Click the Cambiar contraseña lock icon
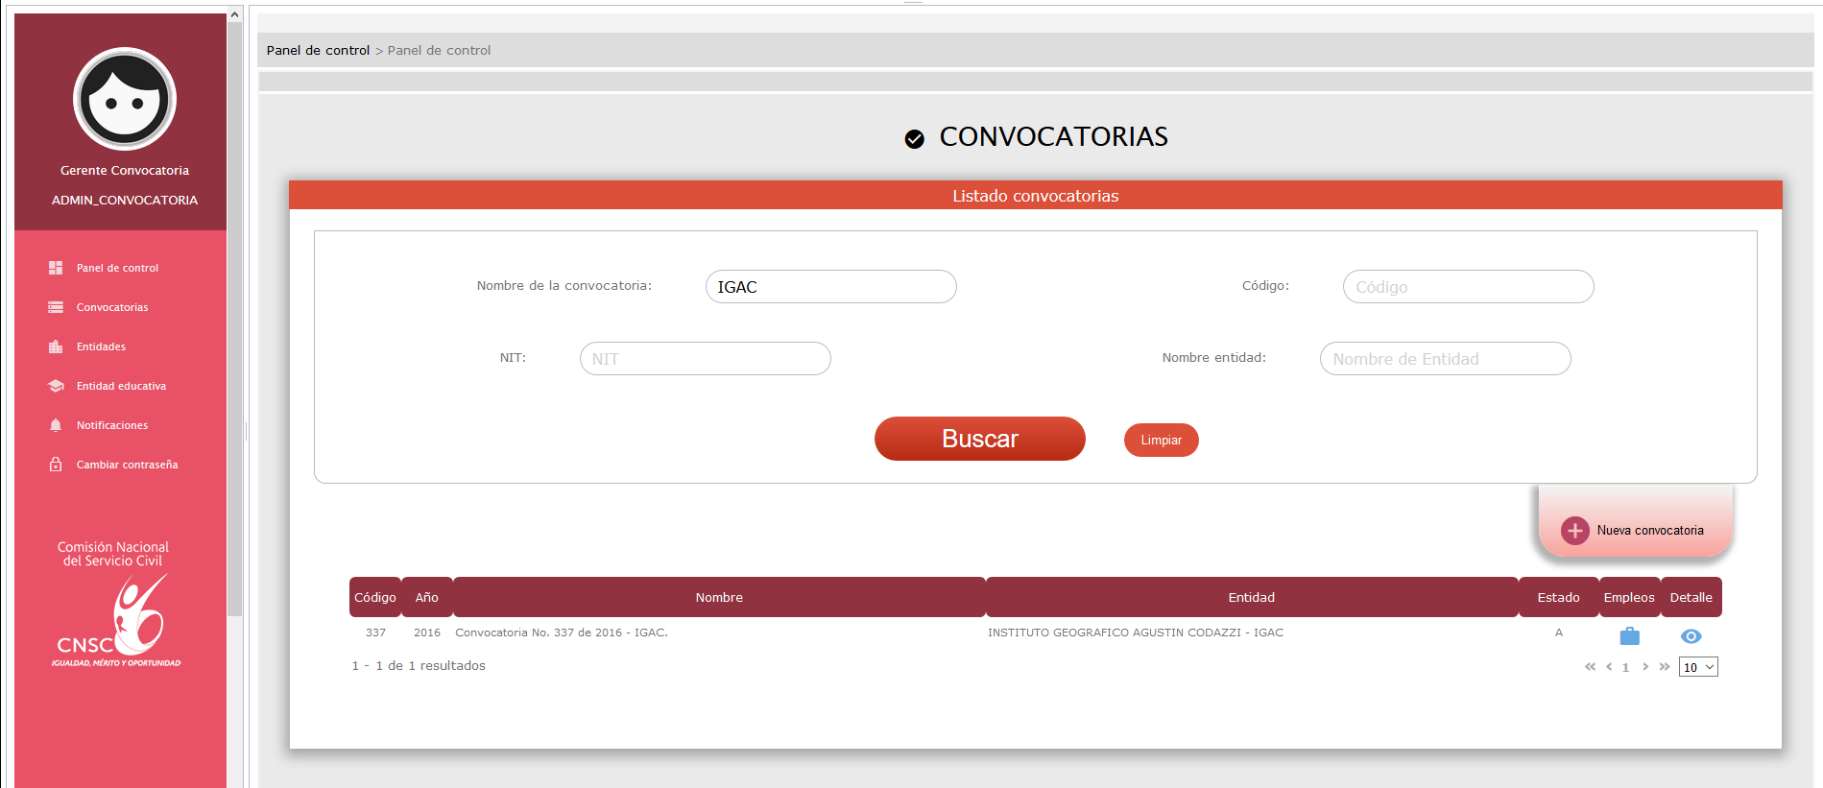Screen dimensions: 1823x788 pyautogui.click(x=56, y=465)
